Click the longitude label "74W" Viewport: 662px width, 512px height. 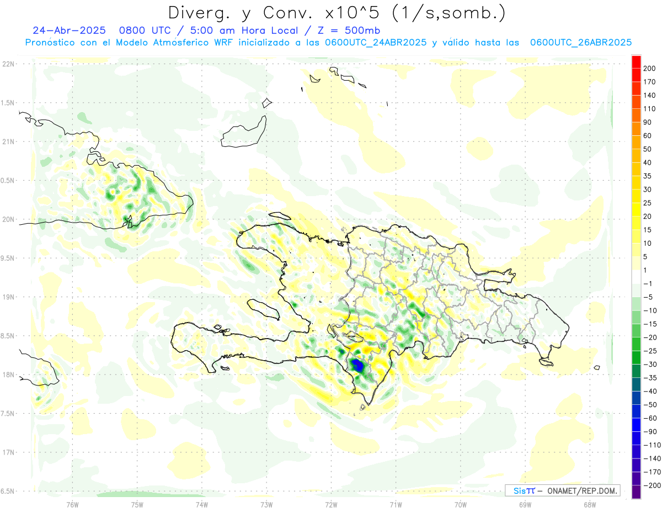click(202, 504)
